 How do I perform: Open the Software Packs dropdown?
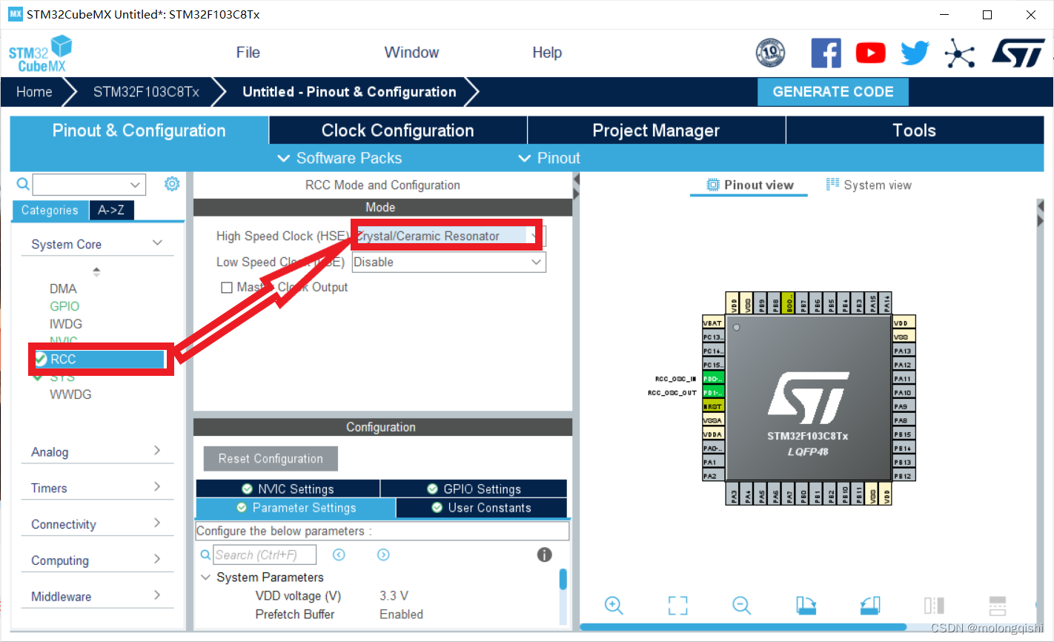click(x=339, y=158)
